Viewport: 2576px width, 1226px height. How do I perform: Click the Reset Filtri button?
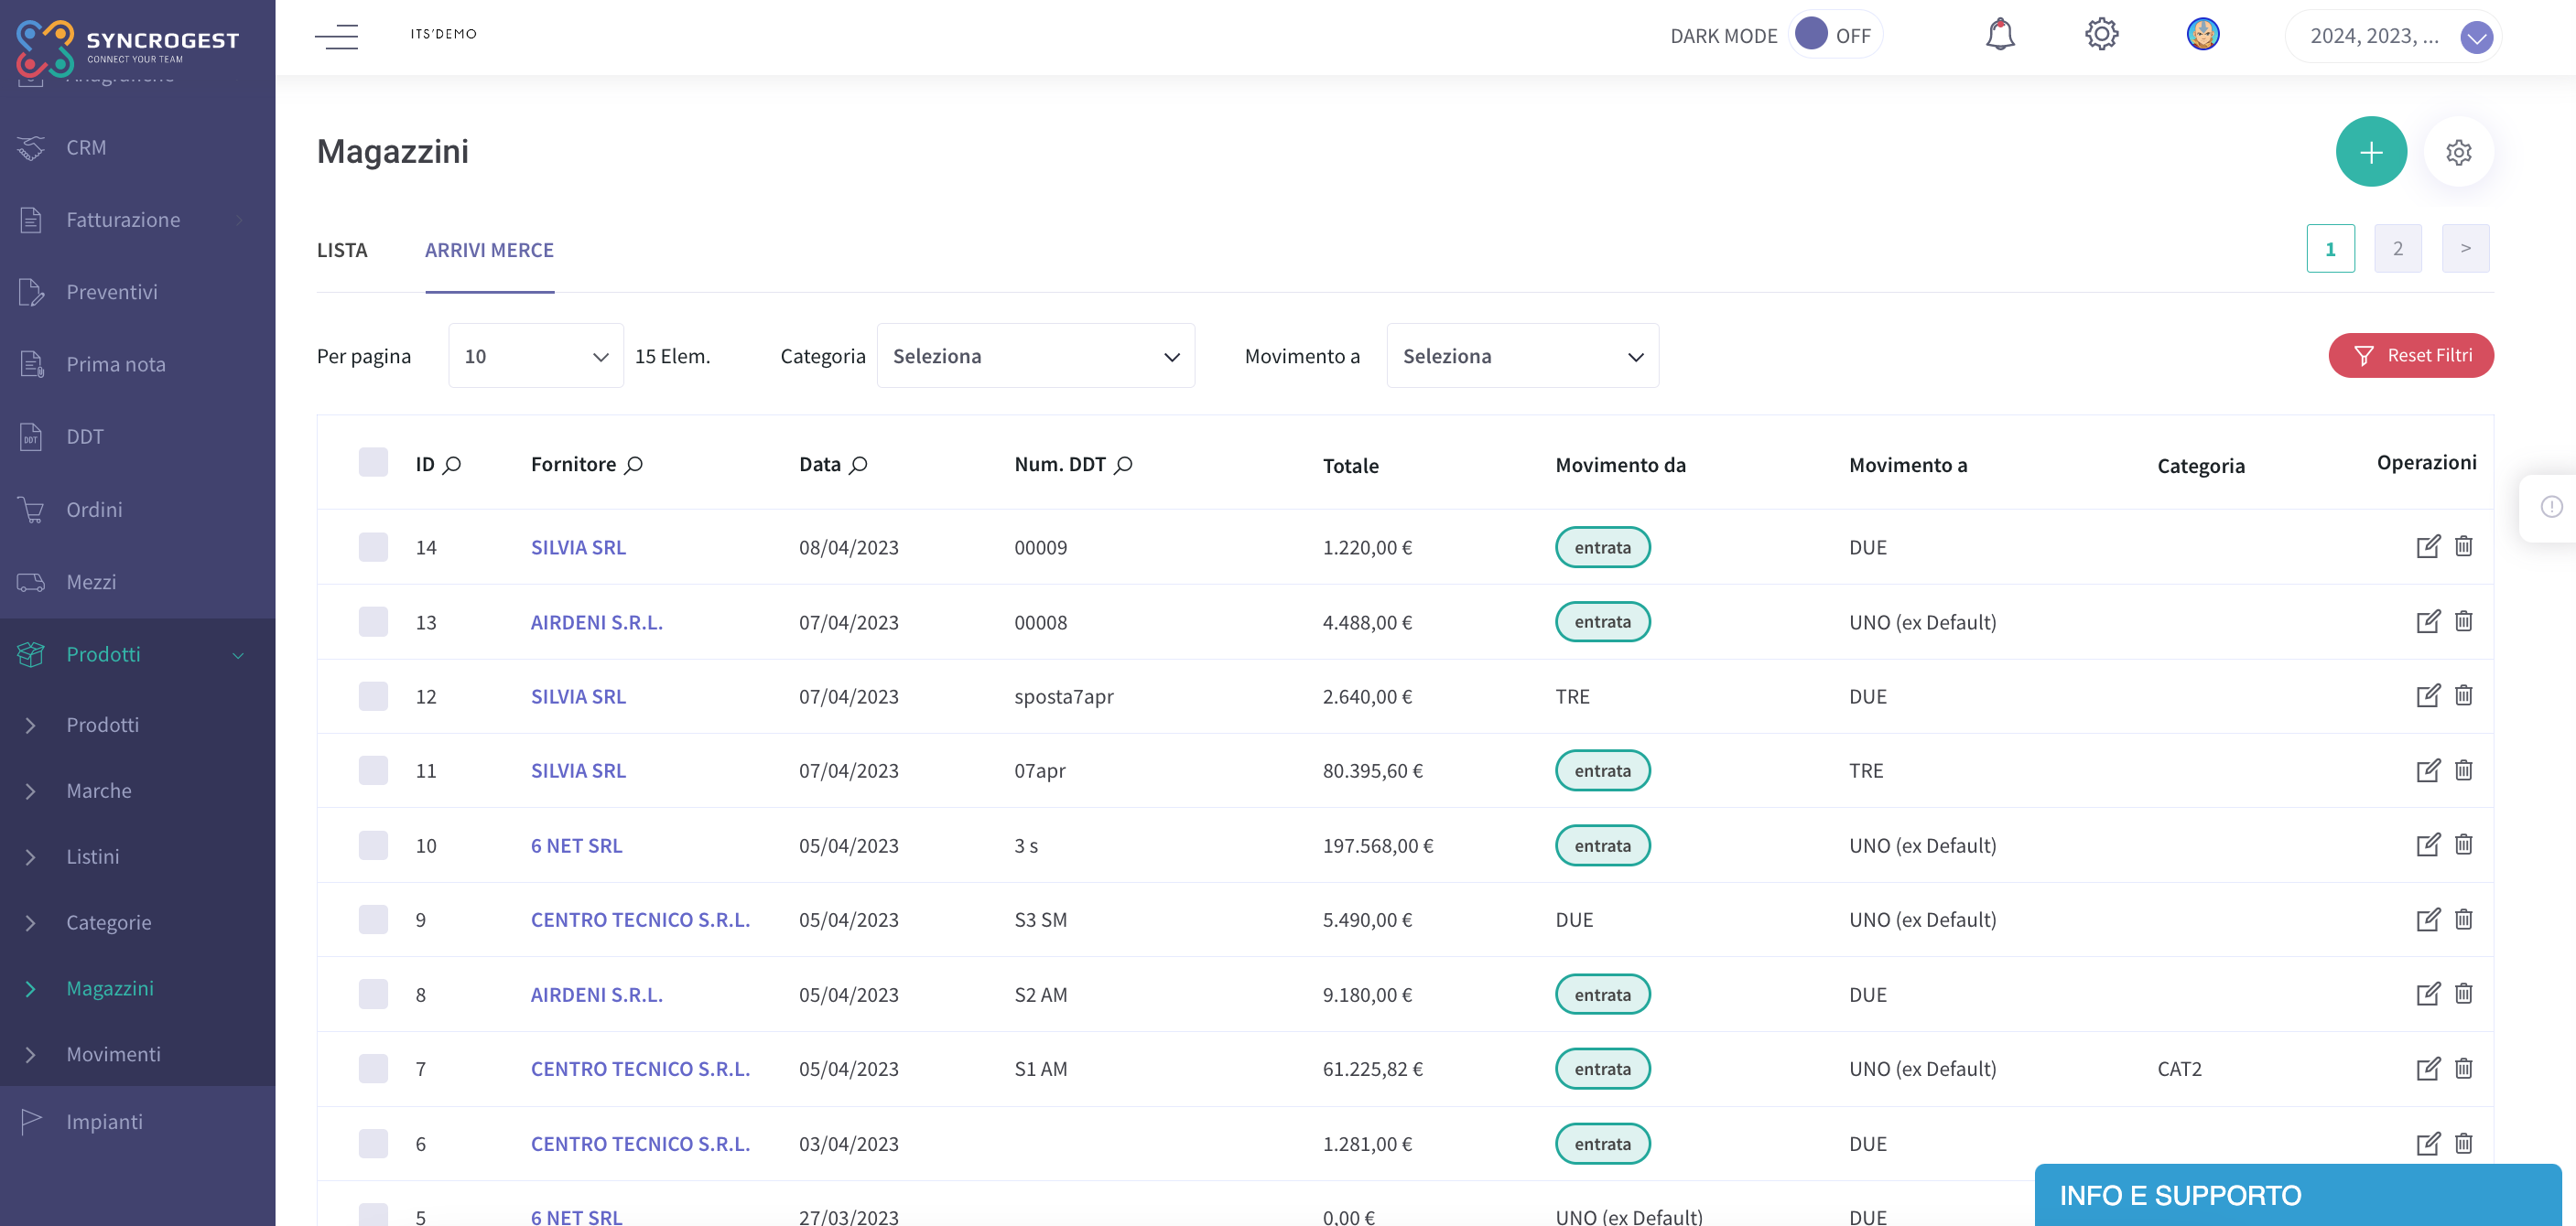point(2411,356)
